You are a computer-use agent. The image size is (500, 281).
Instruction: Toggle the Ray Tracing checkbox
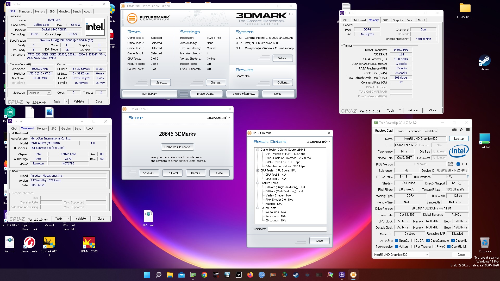(413, 247)
